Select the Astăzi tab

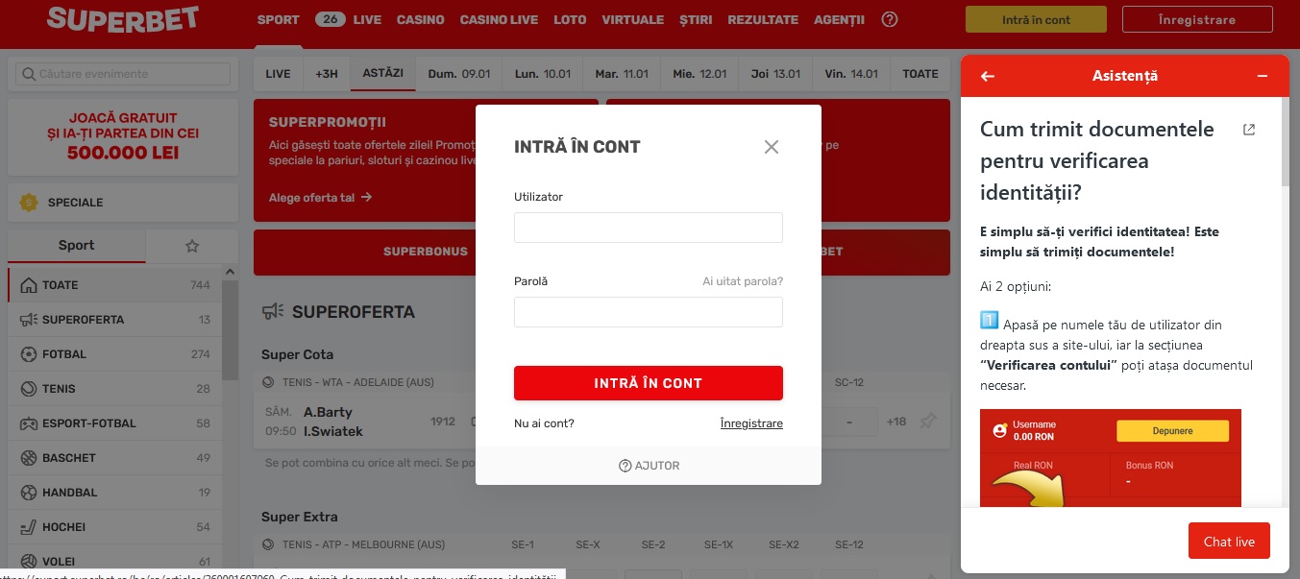383,74
